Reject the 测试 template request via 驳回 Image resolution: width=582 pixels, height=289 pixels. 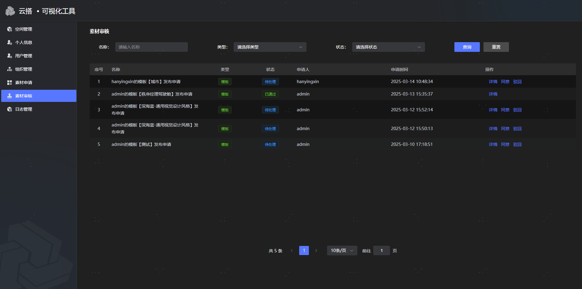click(517, 144)
